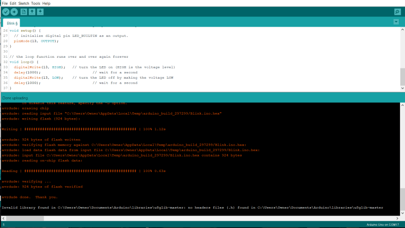Create a new sketch with New icon
This screenshot has width=405, height=228.
coord(24,12)
